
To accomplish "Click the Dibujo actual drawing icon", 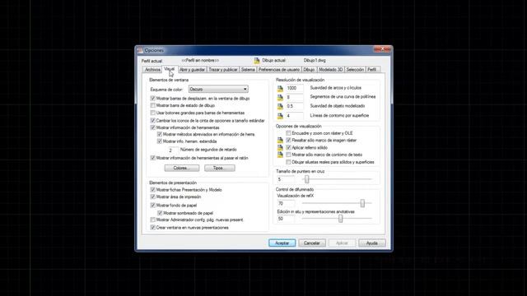I will [257, 60].
